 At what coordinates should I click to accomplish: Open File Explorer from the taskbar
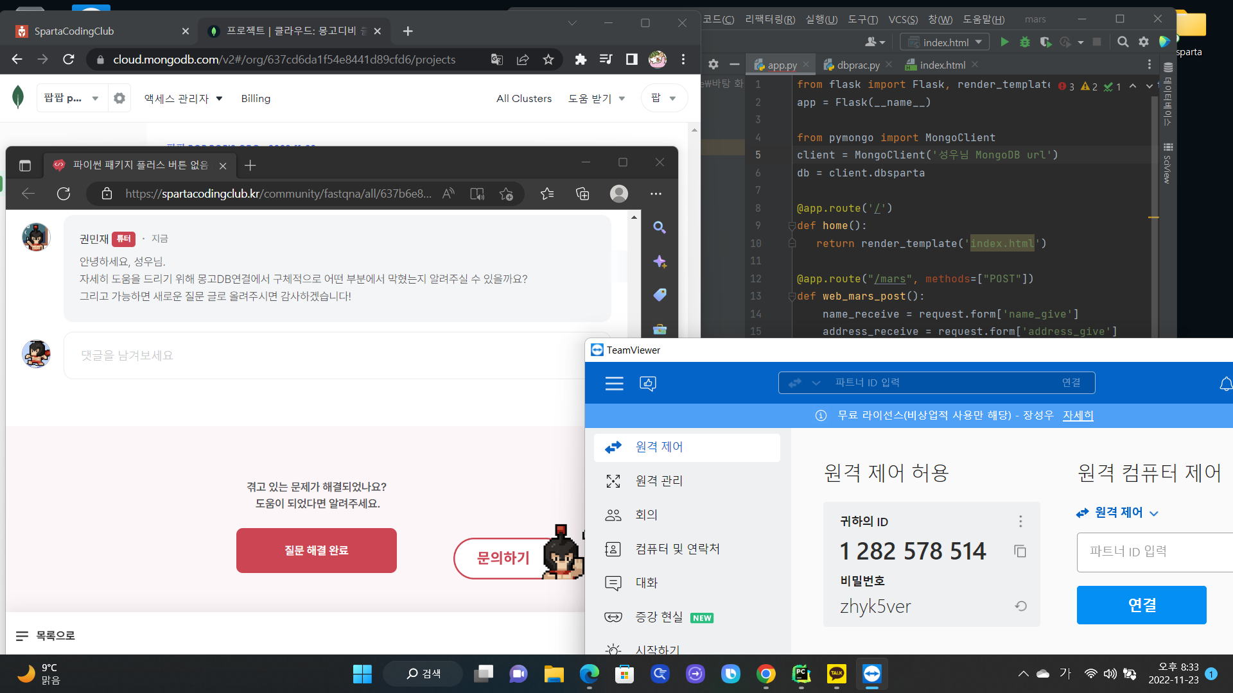(x=554, y=674)
